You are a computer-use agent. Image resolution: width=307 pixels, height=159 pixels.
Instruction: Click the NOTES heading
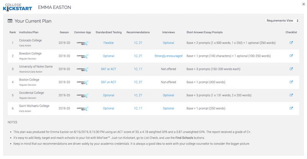coord(12,122)
